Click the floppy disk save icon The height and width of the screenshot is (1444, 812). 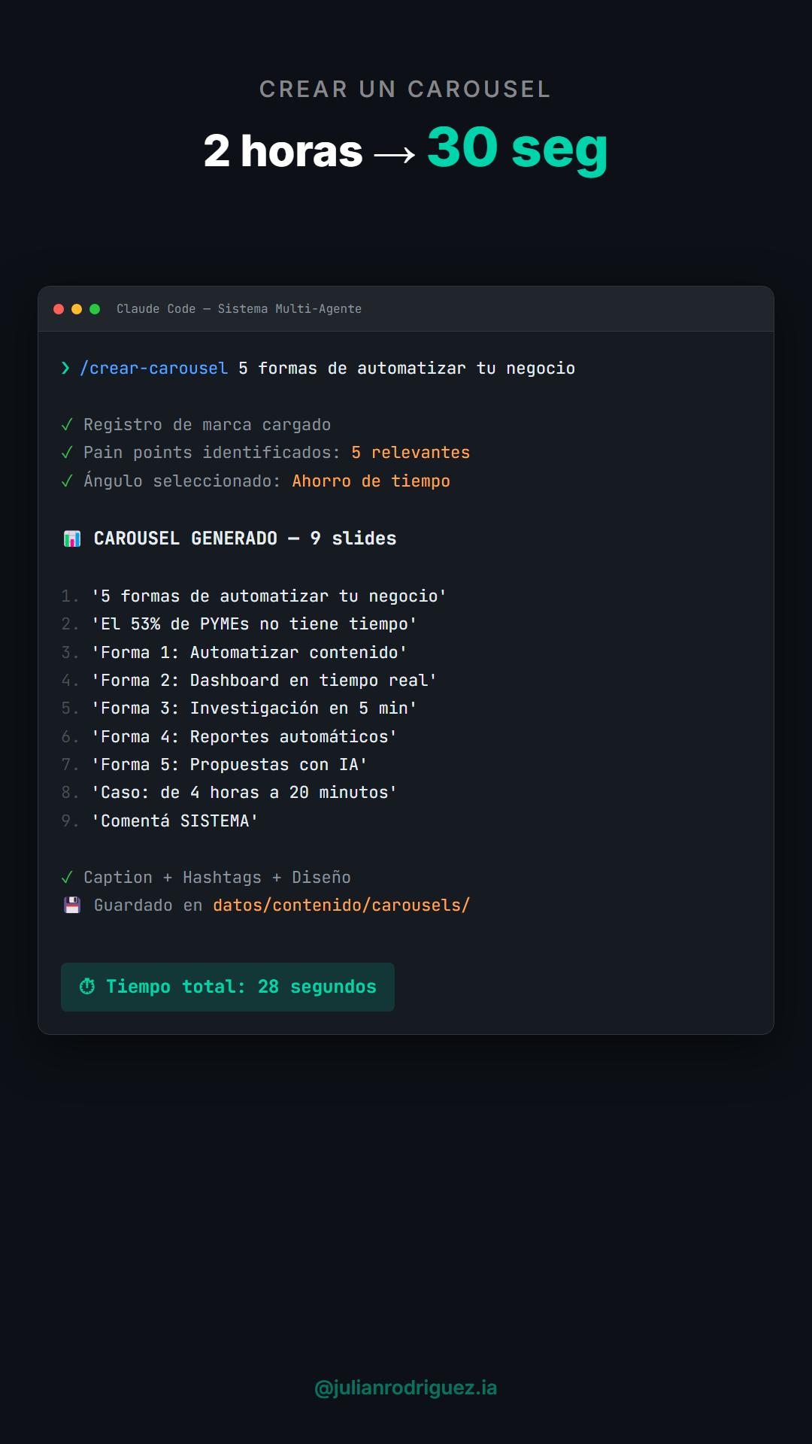[72, 906]
